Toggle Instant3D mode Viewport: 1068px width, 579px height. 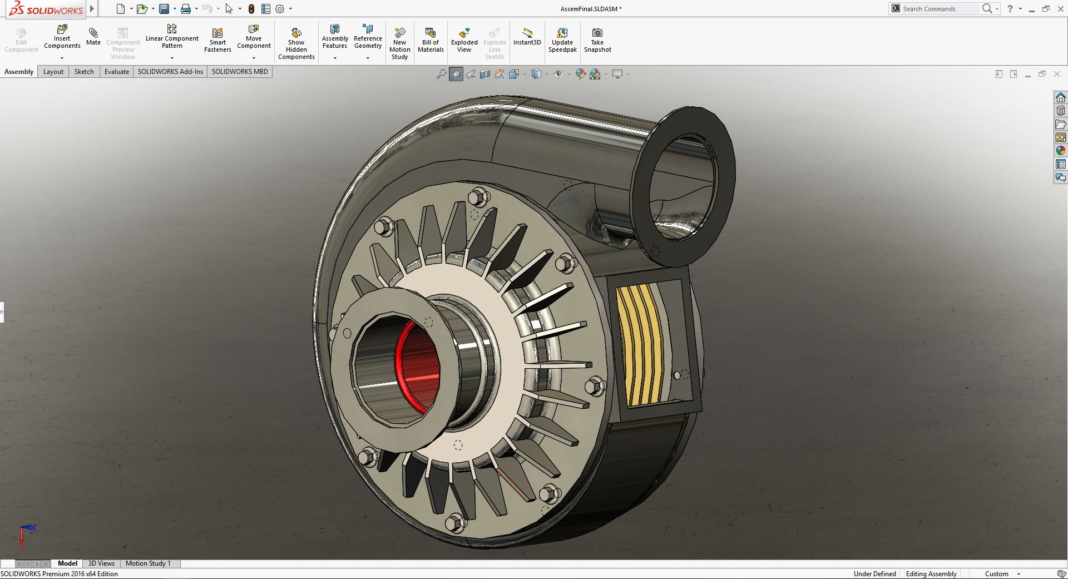(527, 37)
